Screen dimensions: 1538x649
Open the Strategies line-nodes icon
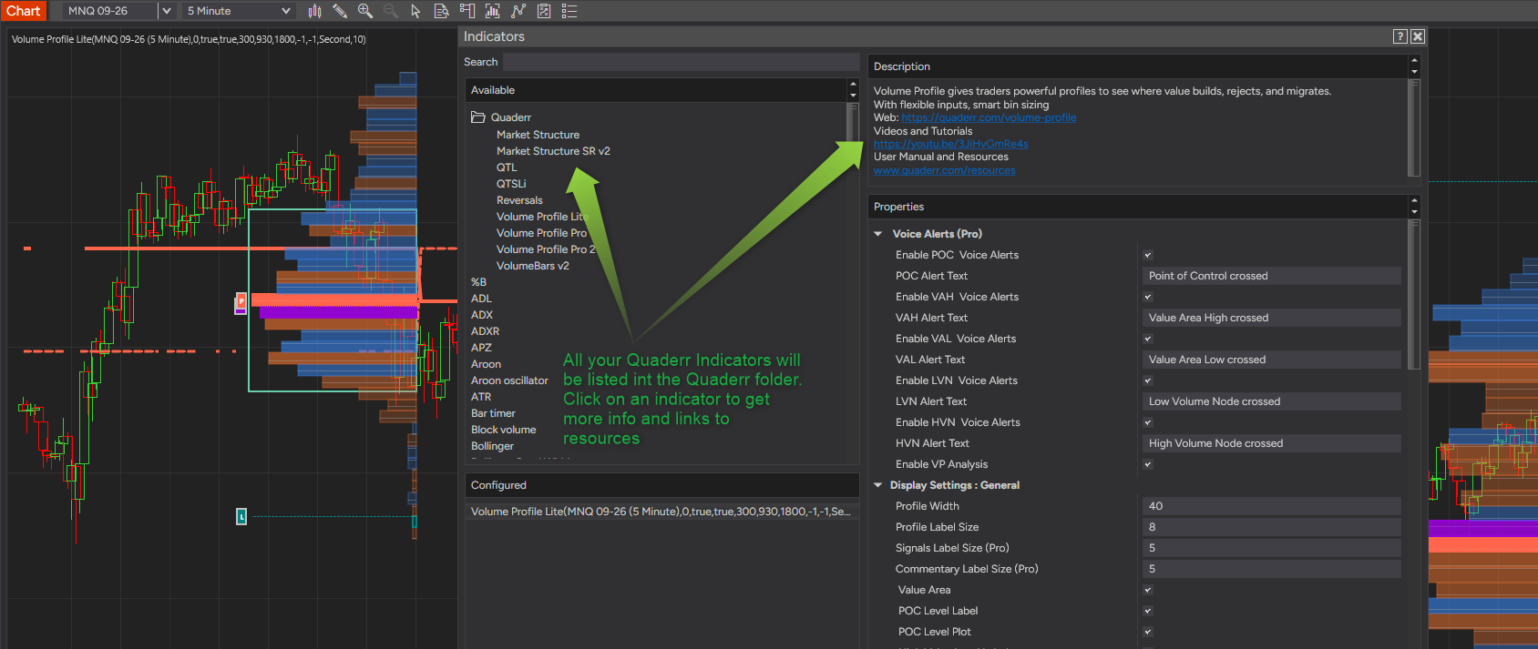tap(518, 11)
